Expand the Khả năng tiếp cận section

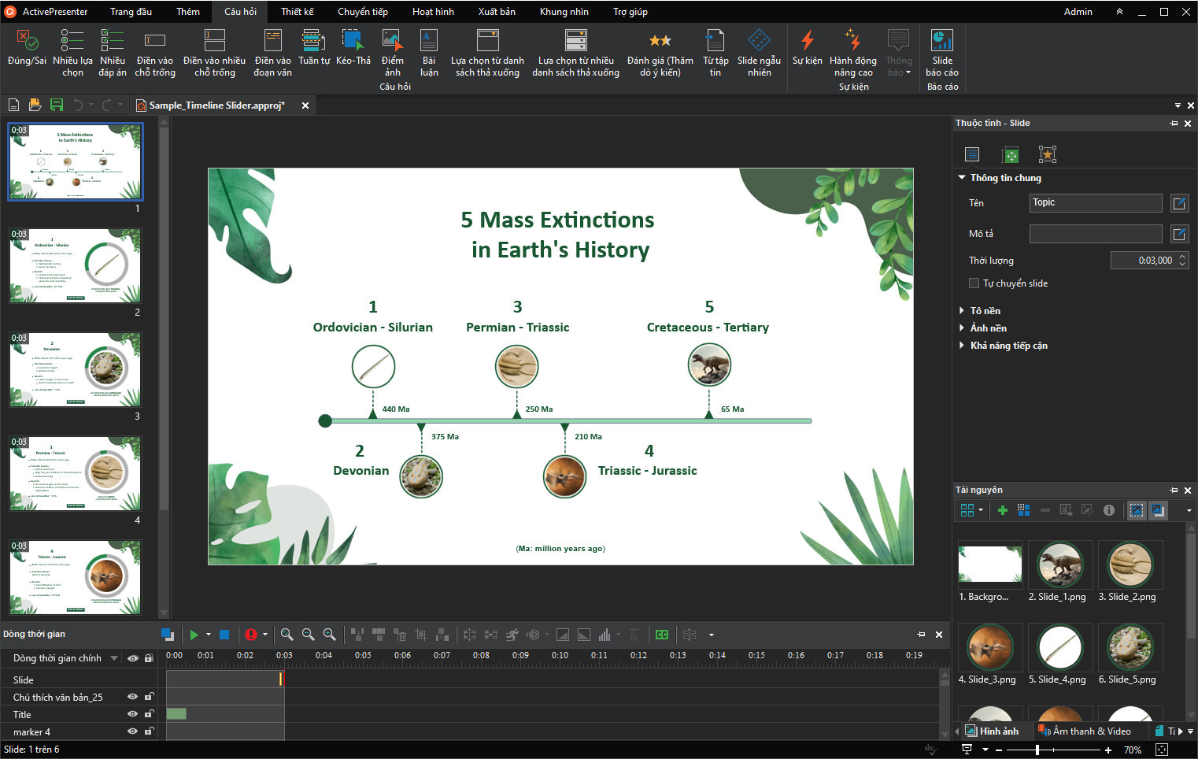1008,346
